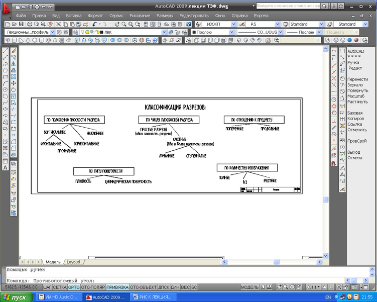Select the Mirror modify tool

click(14, 64)
